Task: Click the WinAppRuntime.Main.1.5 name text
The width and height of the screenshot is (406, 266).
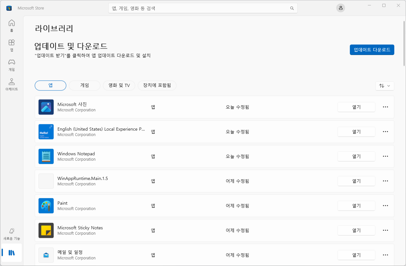Action: coord(83,178)
